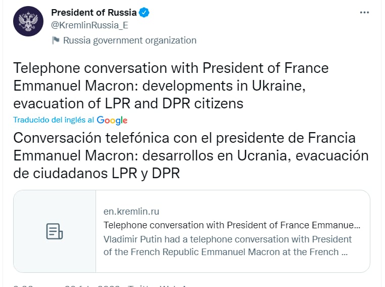Click the Google logo in translation note
Viewport: 385px width, 287px height.
[112, 120]
